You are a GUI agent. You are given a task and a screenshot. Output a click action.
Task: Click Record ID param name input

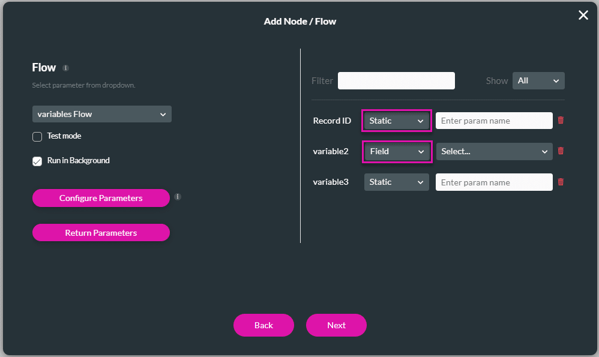[494, 121]
